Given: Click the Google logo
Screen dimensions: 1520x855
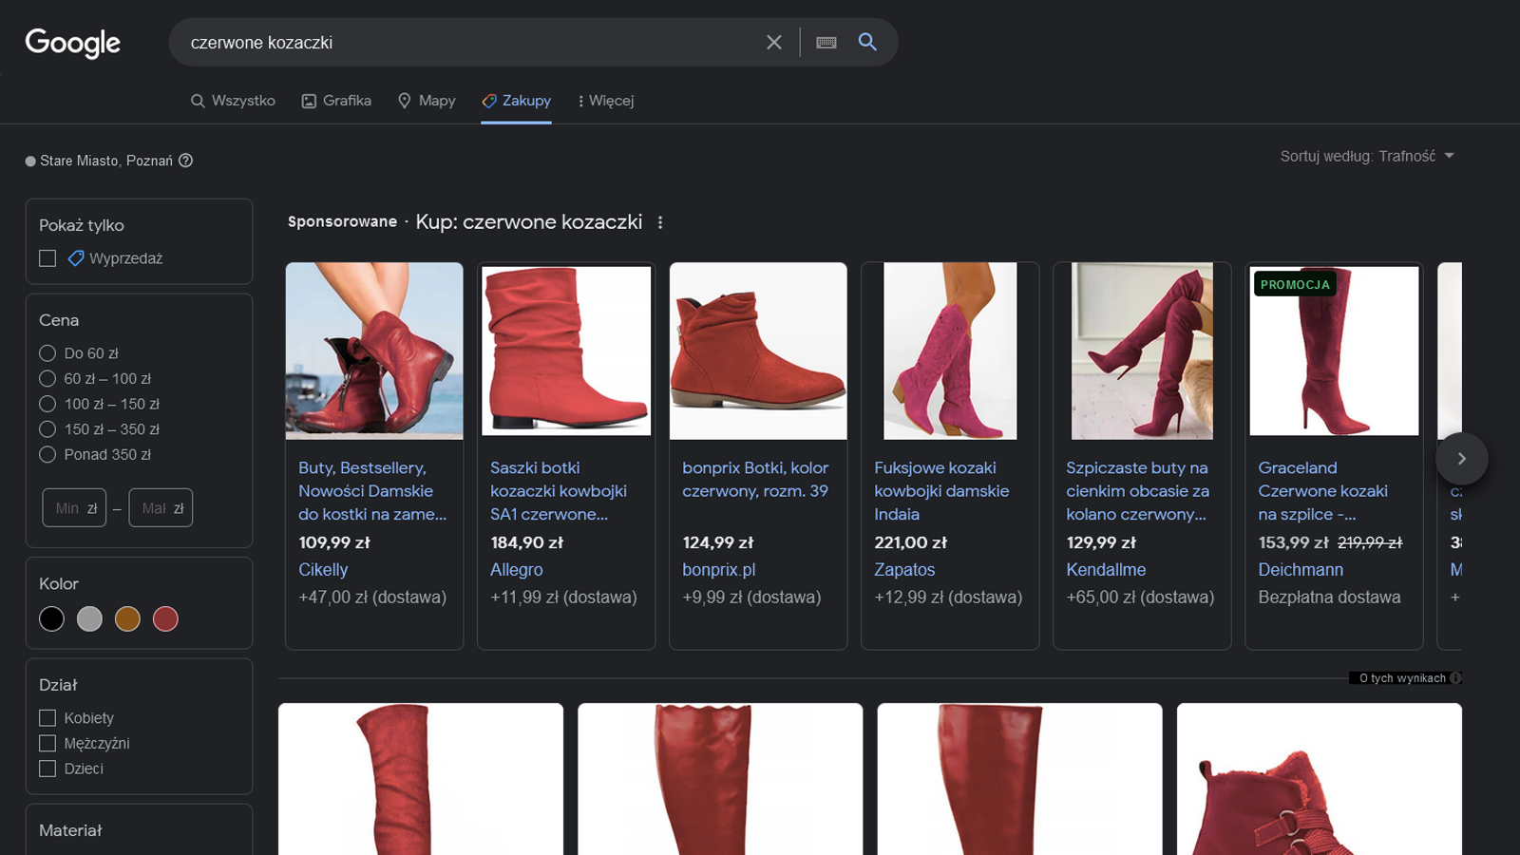Looking at the screenshot, I should point(73,43).
